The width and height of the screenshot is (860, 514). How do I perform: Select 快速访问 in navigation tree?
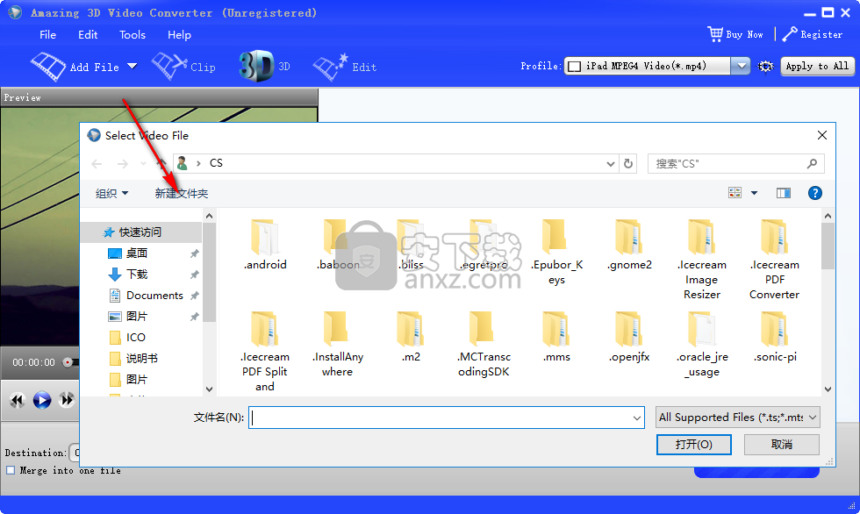(x=140, y=232)
